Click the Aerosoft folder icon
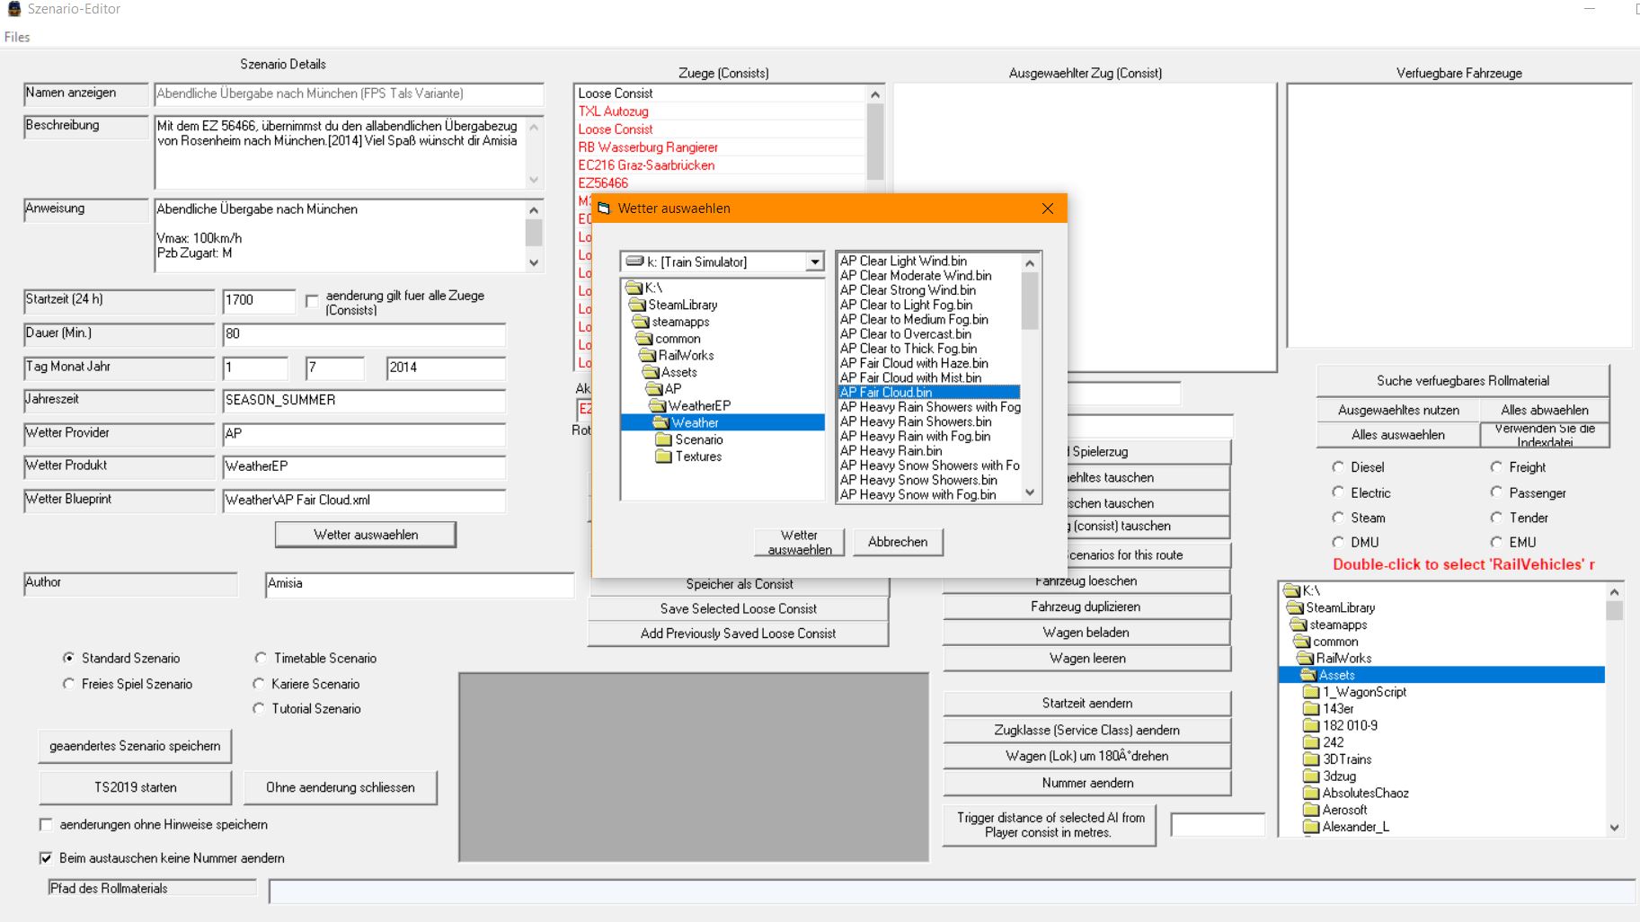This screenshot has height=922, width=1640. point(1311,810)
